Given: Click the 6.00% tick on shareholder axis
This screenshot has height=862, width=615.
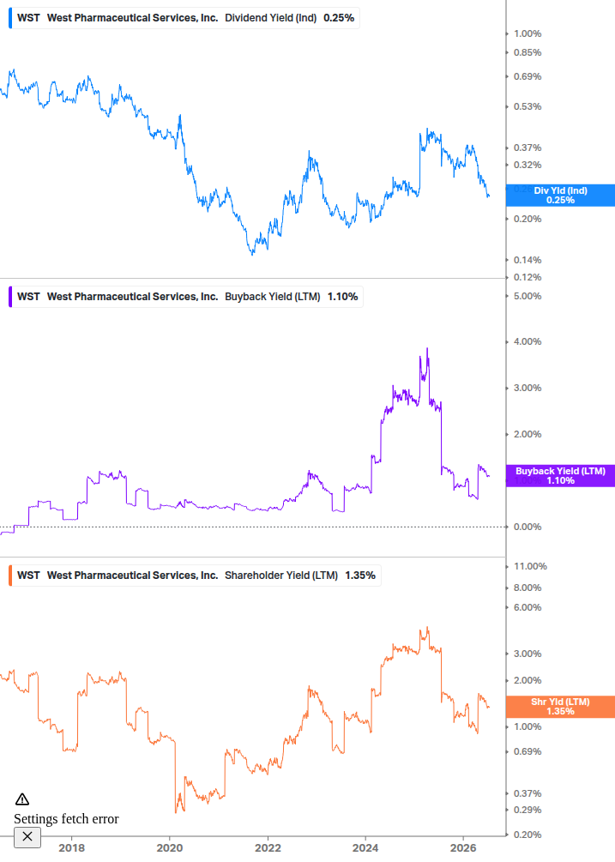Looking at the screenshot, I should click(528, 608).
